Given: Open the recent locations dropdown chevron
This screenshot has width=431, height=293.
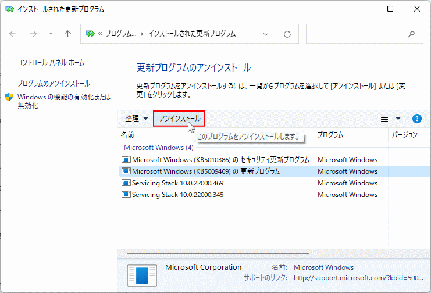Looking at the screenshot, I should 51,34.
